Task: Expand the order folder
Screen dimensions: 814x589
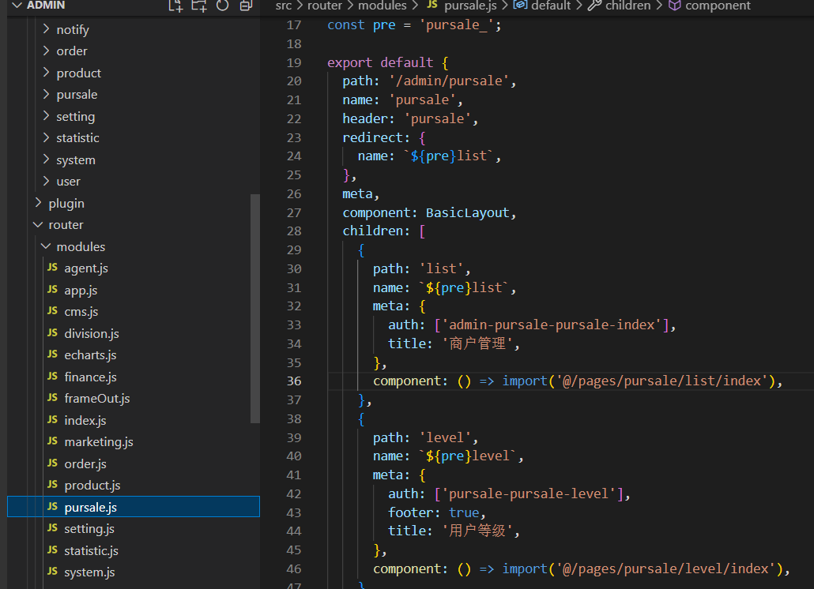Action: coord(46,51)
